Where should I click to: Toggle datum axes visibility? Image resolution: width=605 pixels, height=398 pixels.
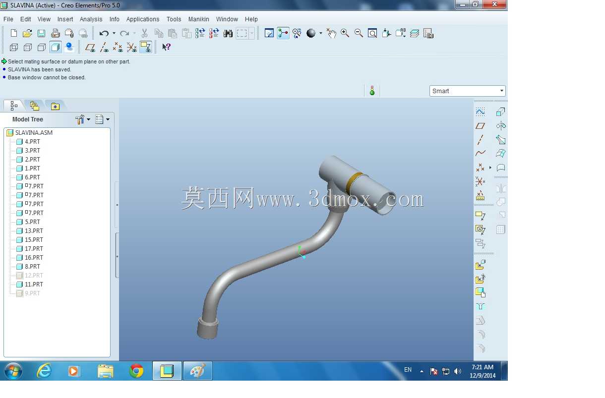click(104, 47)
